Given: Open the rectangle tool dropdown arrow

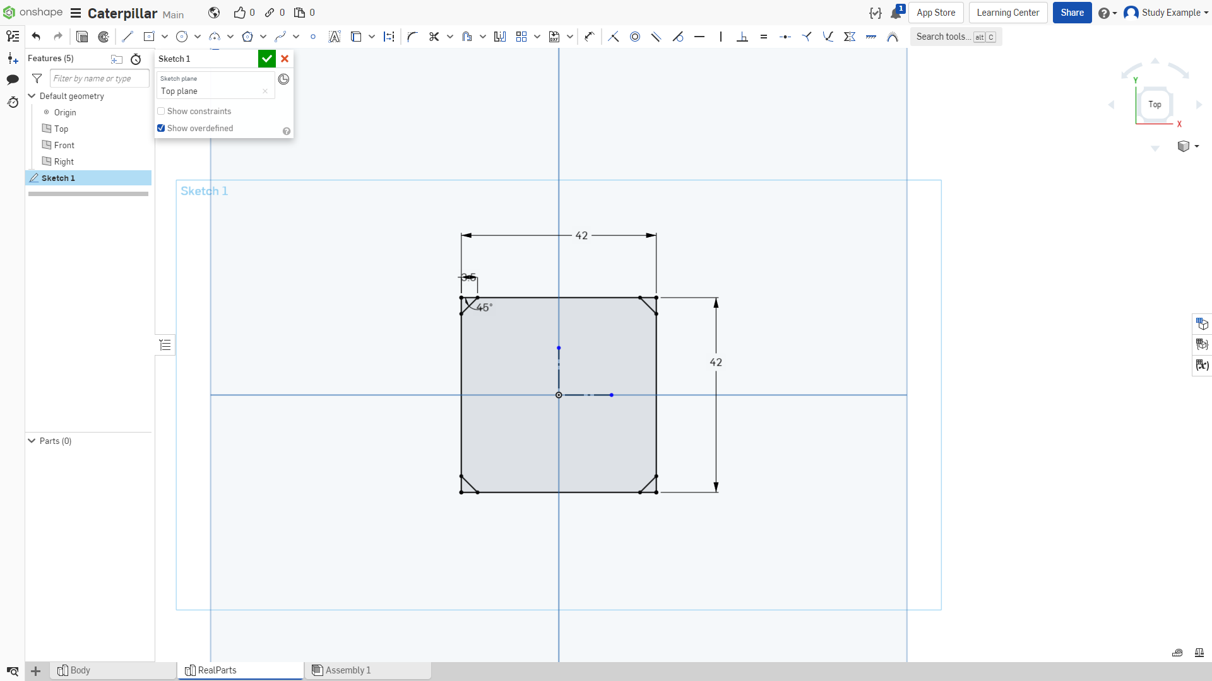Looking at the screenshot, I should point(165,37).
